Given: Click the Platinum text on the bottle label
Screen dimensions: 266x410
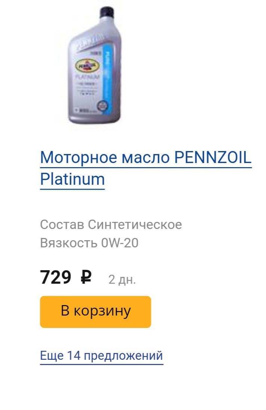Looking at the screenshot, I should (x=88, y=77).
